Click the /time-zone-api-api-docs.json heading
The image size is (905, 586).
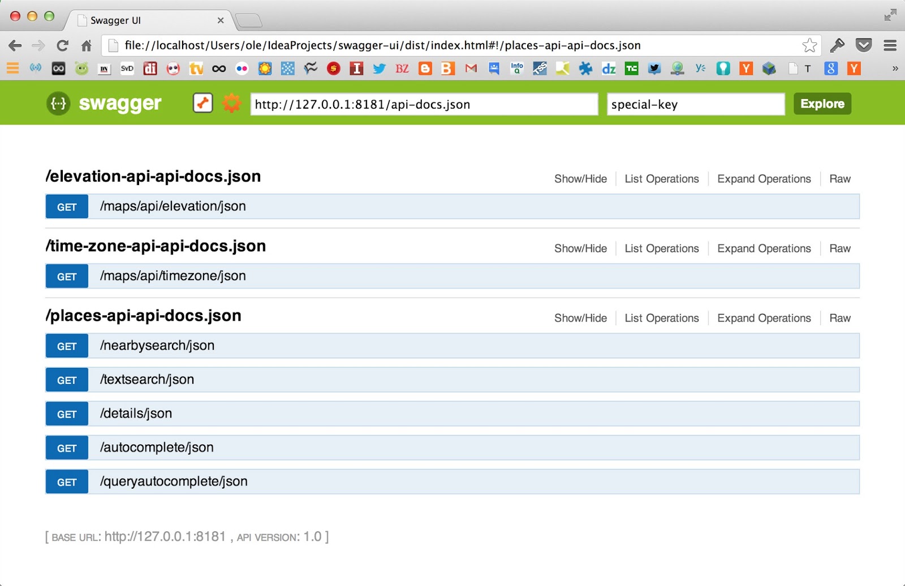(156, 246)
